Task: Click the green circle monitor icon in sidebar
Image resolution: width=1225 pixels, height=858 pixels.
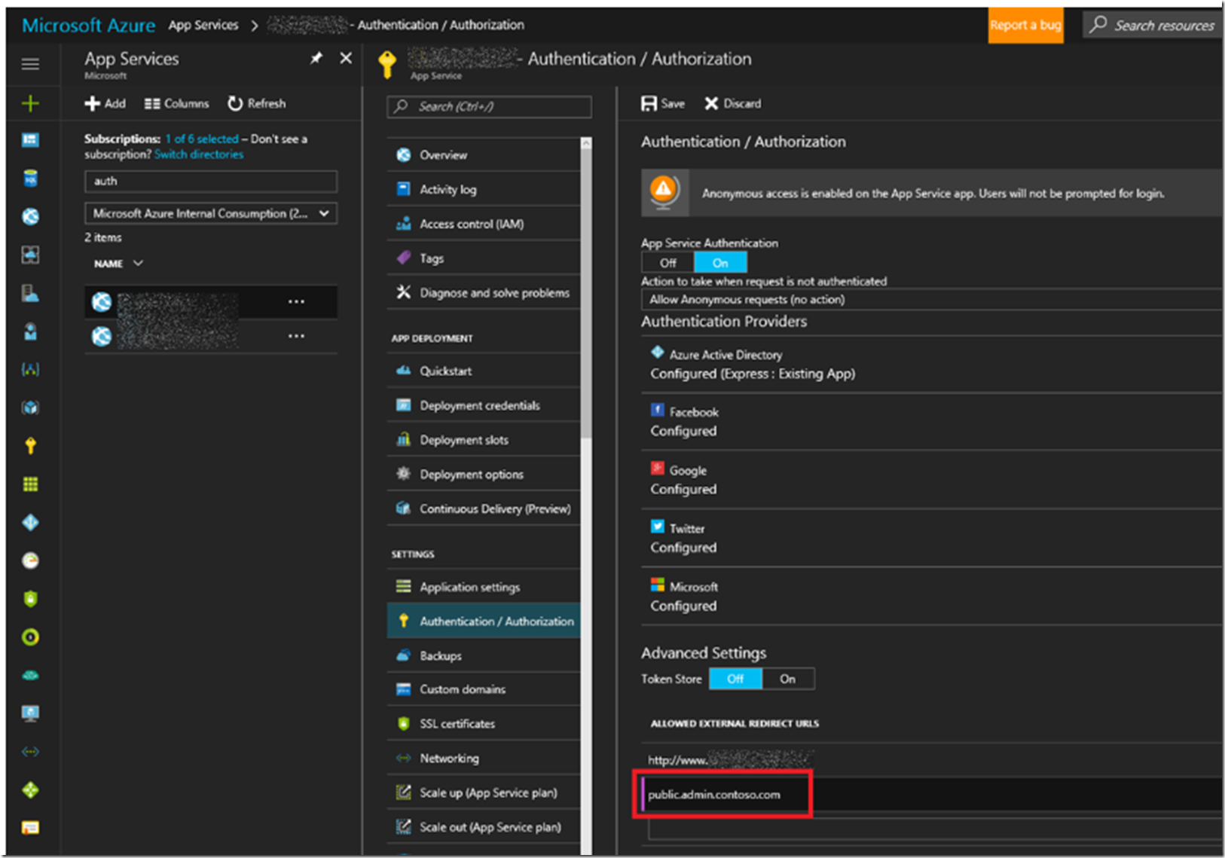Action: pyautogui.click(x=30, y=637)
